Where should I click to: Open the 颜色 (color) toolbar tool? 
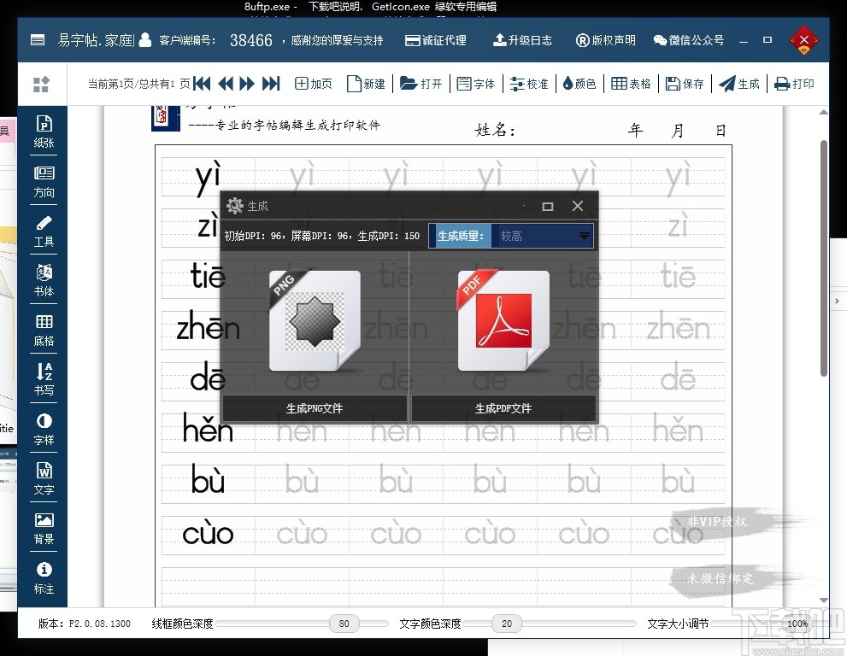pyautogui.click(x=579, y=84)
